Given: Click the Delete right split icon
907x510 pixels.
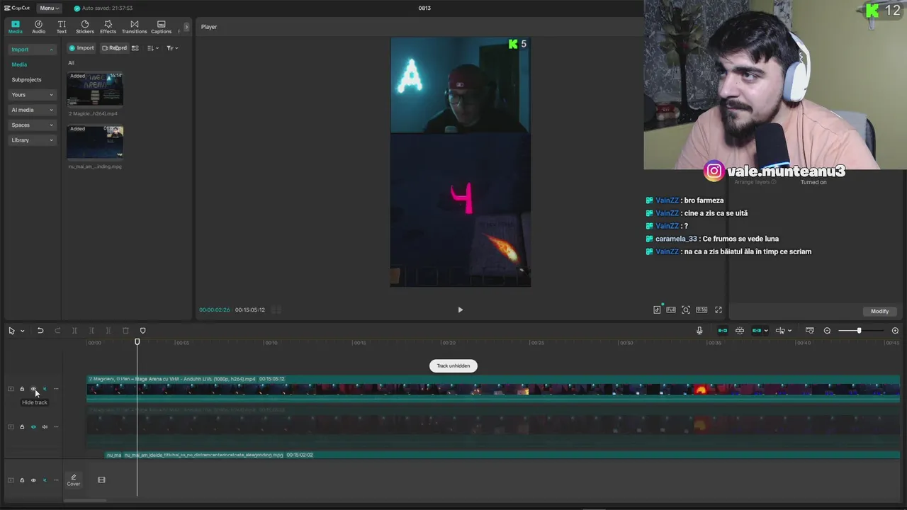Looking at the screenshot, I should click(x=108, y=331).
